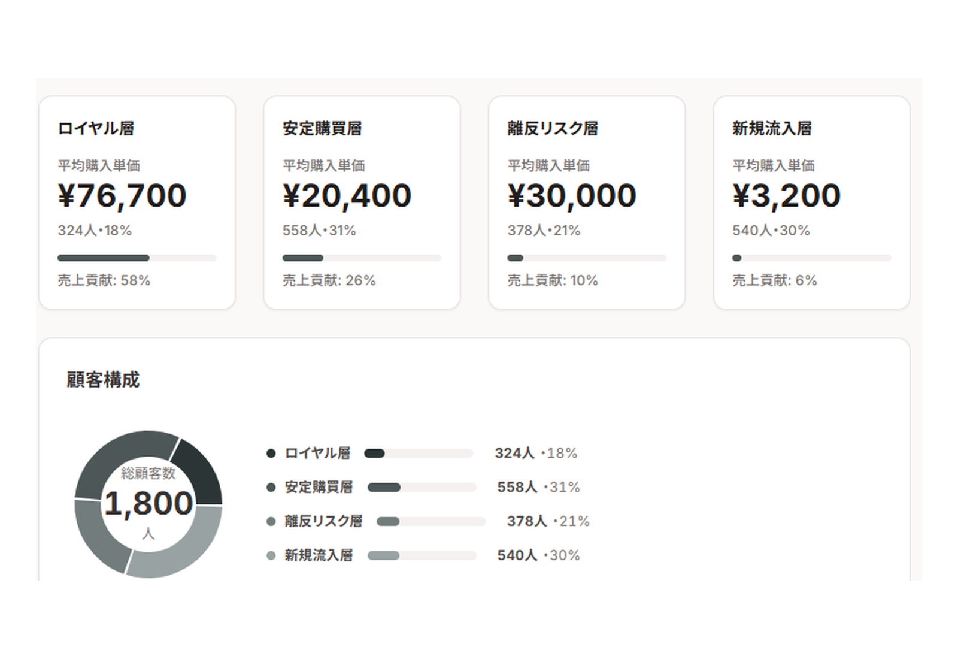958x659 pixels.
Task: Click 558人•31% in 安定購買層 card
Action: tap(319, 231)
